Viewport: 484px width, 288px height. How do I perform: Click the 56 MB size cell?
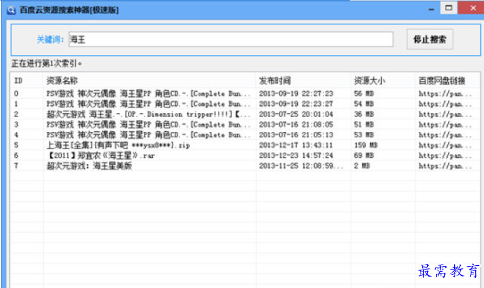pos(364,93)
